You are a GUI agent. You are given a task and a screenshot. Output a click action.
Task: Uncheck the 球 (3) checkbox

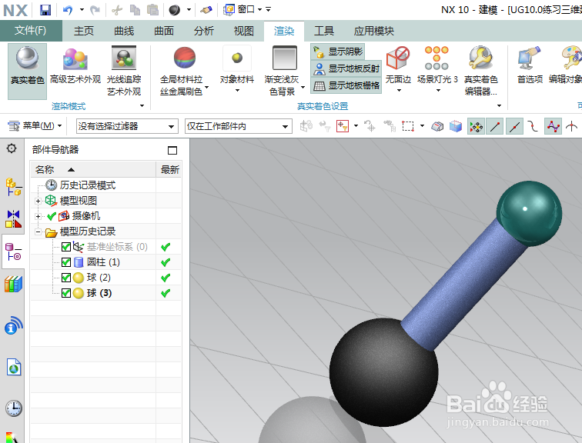65,293
